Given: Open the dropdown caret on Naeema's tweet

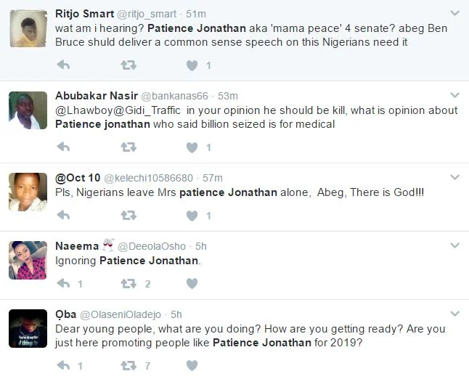Looking at the screenshot, I should pos(454,245).
